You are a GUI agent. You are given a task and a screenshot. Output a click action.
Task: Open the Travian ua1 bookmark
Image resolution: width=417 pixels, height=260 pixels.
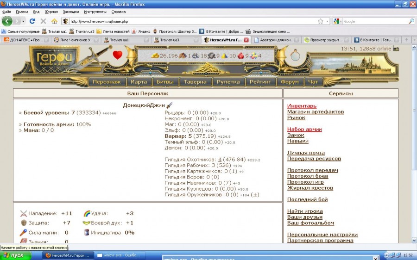[55, 31]
